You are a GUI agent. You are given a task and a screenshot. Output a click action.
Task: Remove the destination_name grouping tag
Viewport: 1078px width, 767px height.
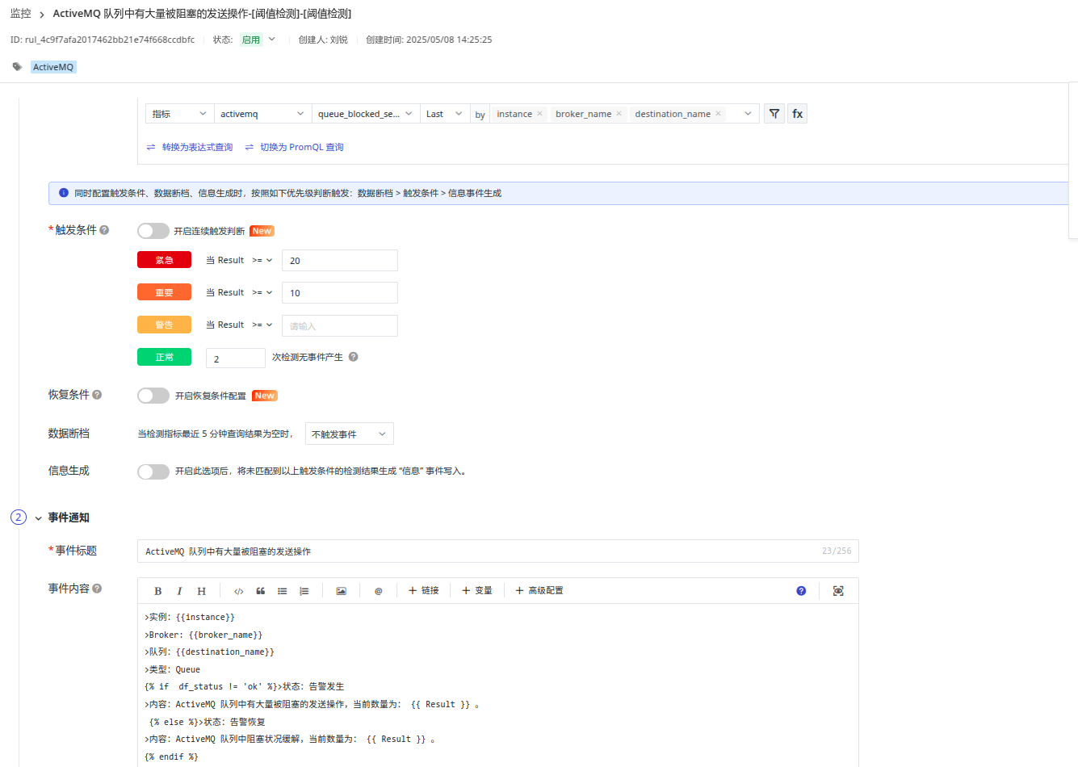click(x=718, y=114)
